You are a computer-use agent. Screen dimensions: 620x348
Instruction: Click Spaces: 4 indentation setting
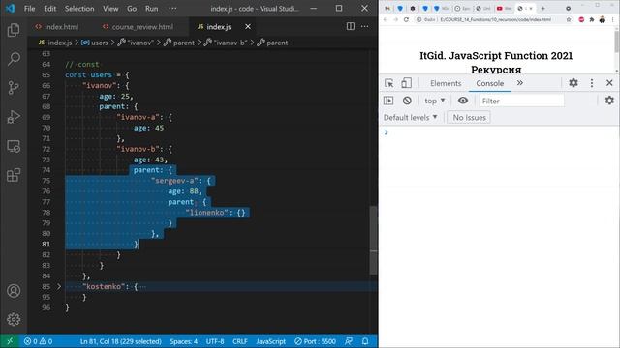[184, 341]
